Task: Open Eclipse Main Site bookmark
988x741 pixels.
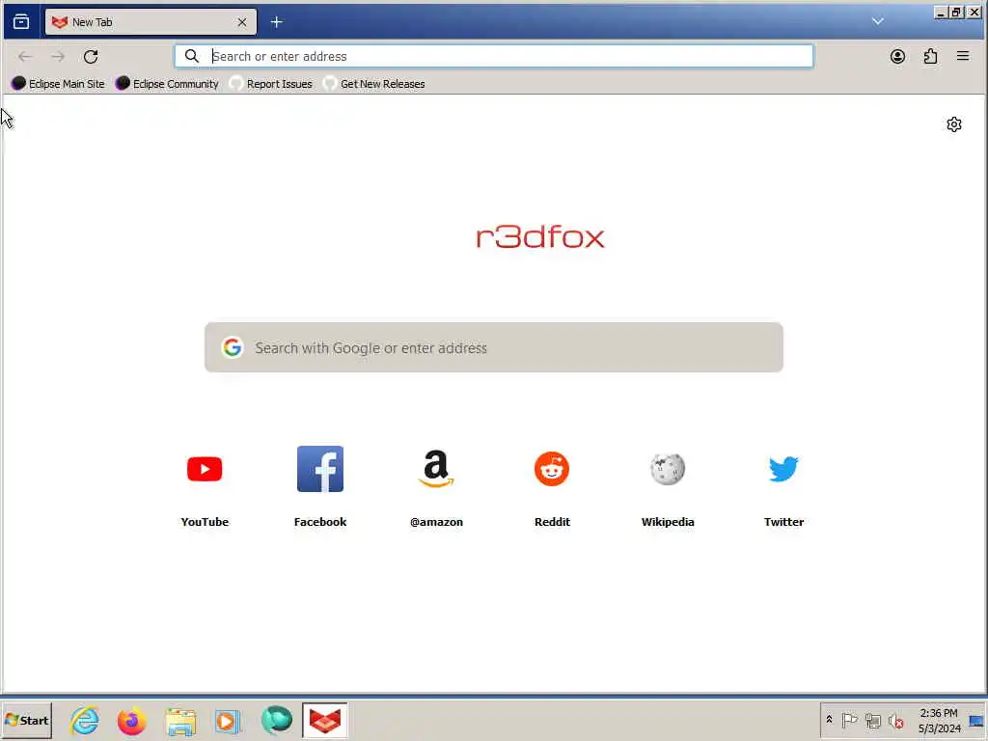Action: tap(58, 84)
